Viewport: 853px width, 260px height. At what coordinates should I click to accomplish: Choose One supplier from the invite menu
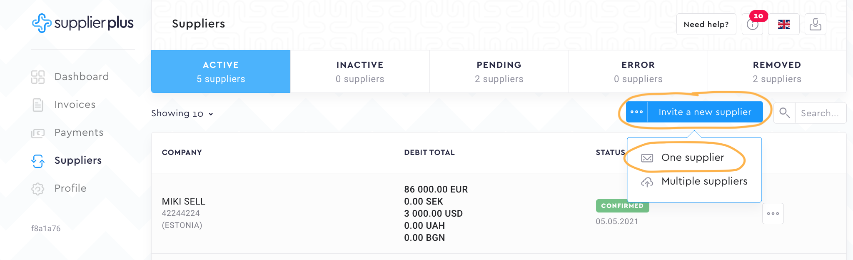pos(693,157)
